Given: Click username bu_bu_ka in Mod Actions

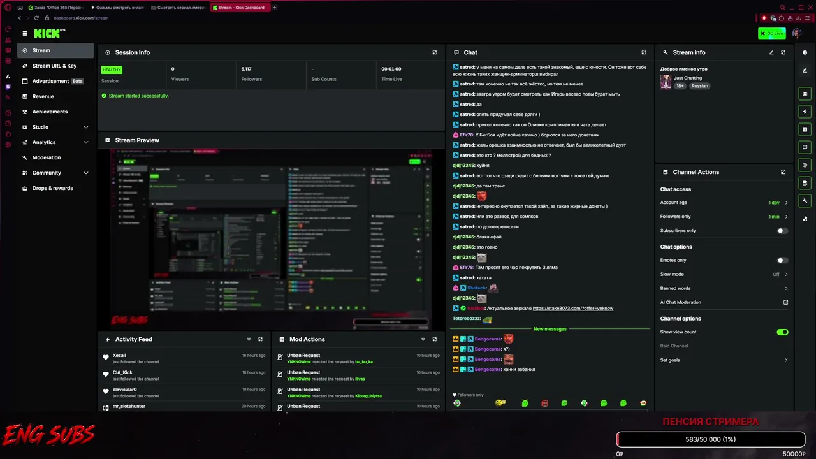Looking at the screenshot, I should (363, 362).
